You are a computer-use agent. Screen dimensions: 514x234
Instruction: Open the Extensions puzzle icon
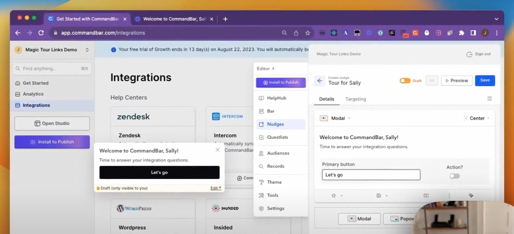point(461,33)
